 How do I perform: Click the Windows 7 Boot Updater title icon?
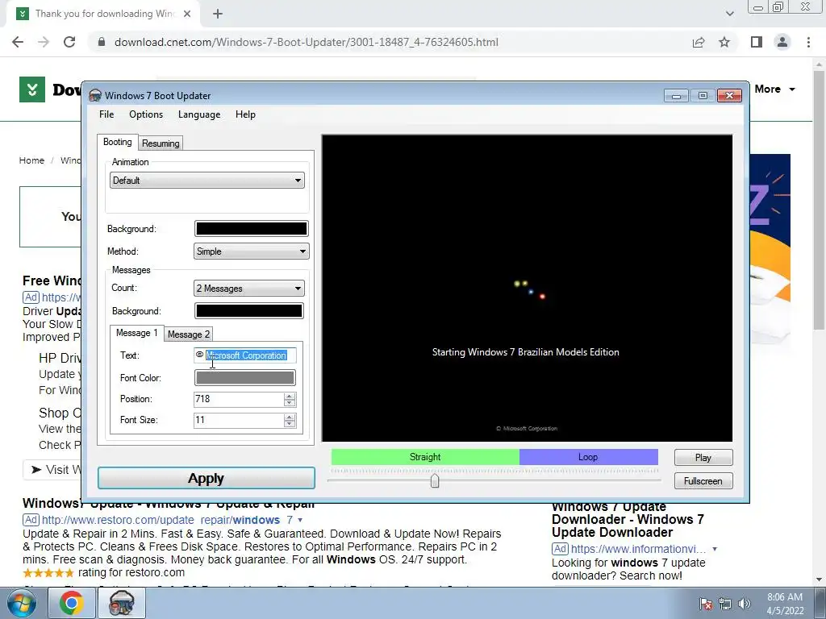(x=95, y=95)
